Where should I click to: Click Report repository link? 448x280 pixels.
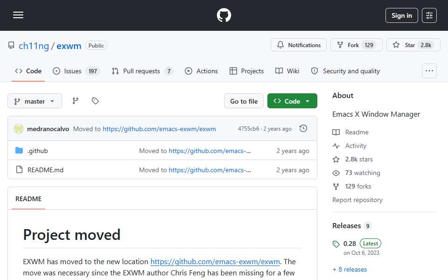[x=357, y=200]
